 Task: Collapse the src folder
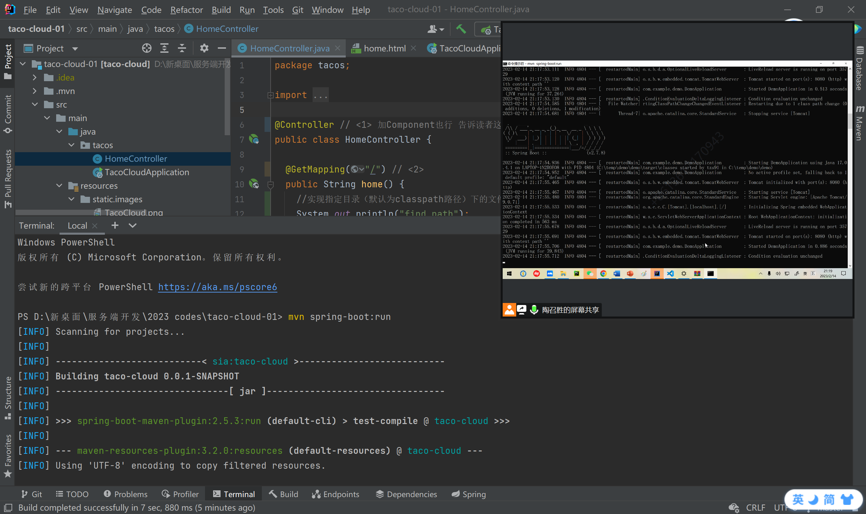35,104
